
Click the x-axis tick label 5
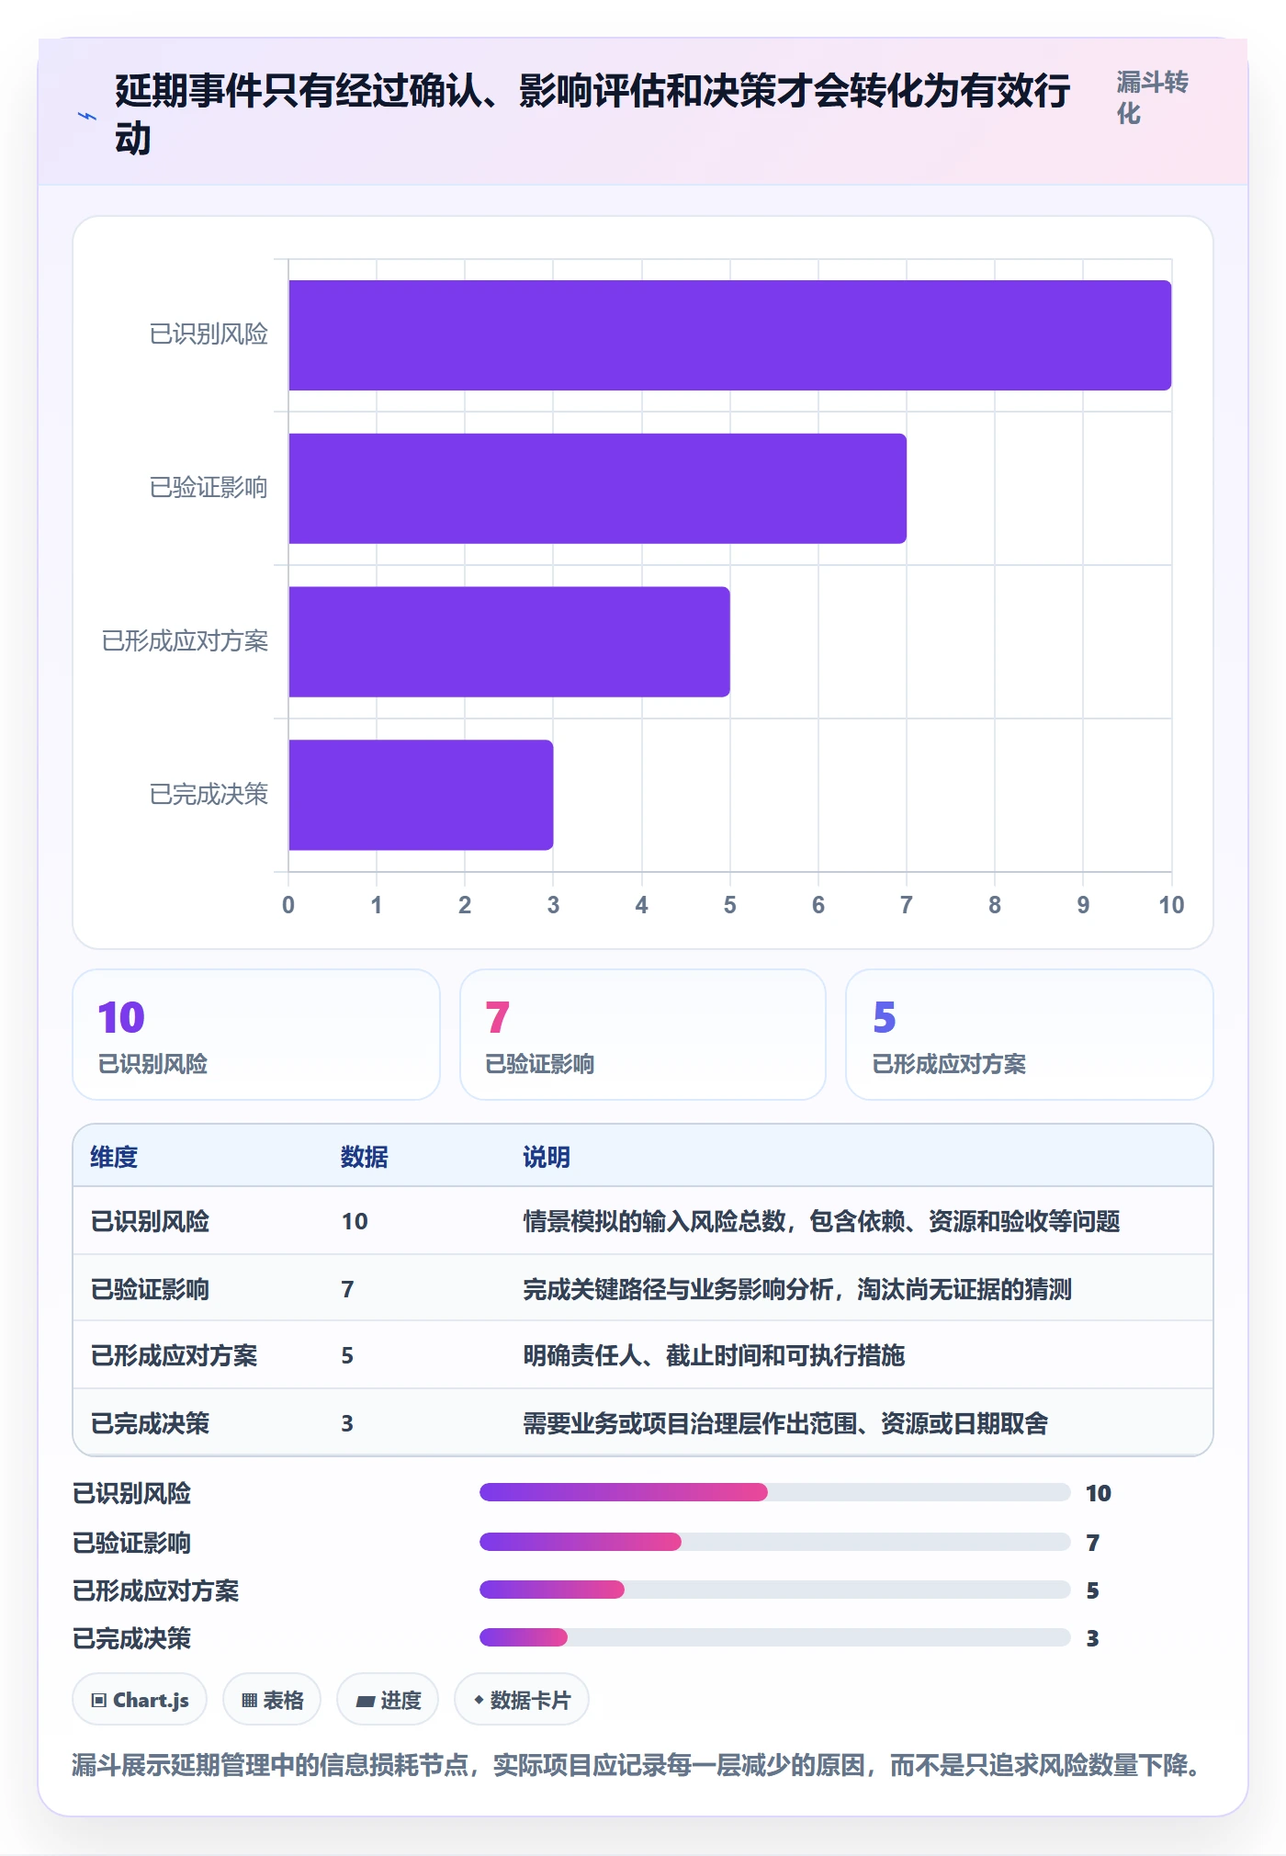(x=730, y=905)
